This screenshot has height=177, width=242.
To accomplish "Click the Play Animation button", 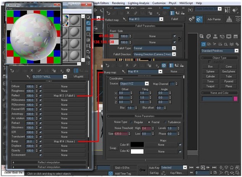I will [203, 167].
